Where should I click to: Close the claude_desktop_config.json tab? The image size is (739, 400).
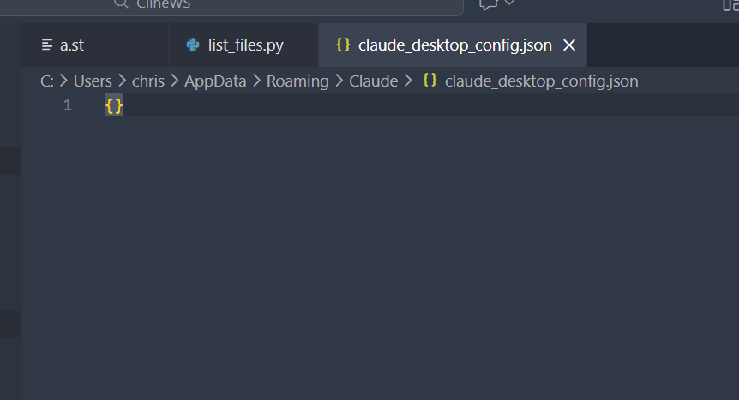tap(569, 45)
